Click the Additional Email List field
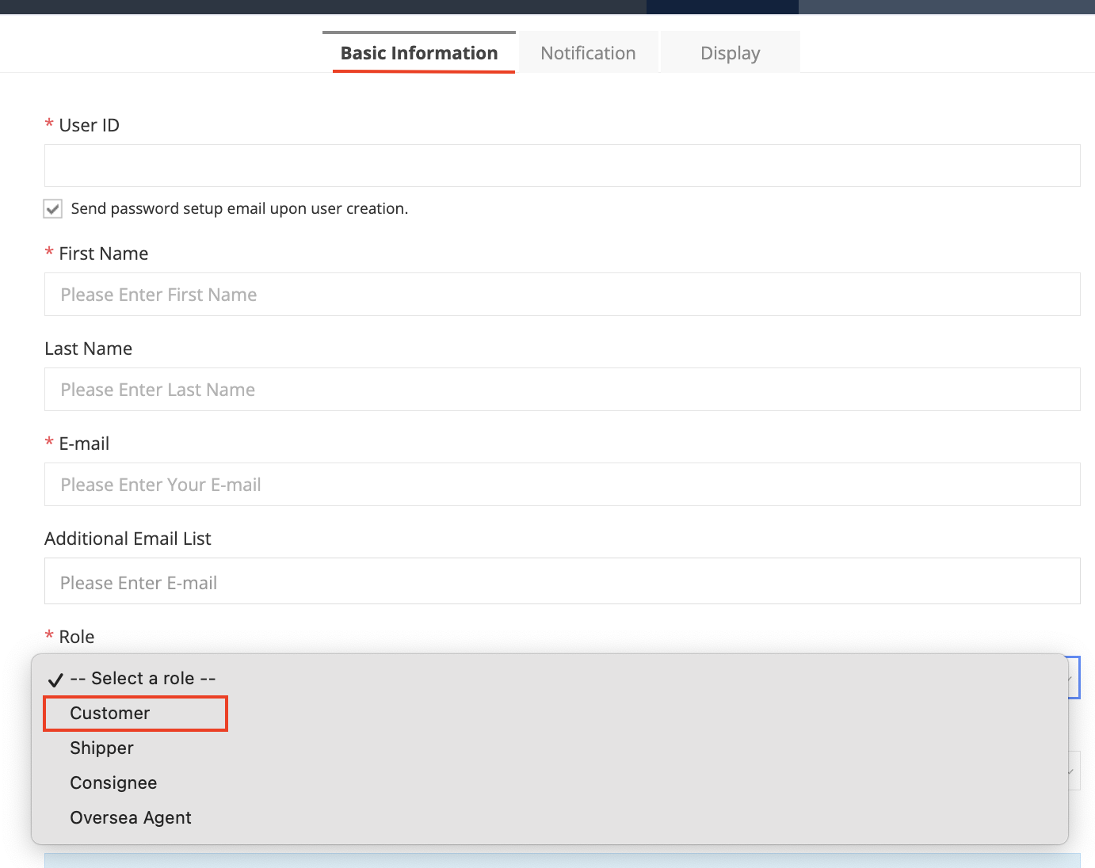This screenshot has height=868, width=1095. [x=562, y=582]
